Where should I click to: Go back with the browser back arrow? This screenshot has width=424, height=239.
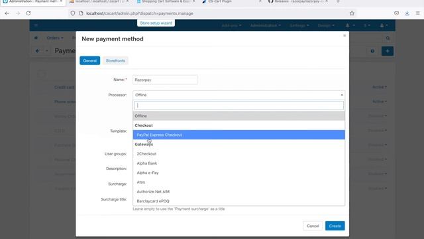pyautogui.click(x=7, y=13)
